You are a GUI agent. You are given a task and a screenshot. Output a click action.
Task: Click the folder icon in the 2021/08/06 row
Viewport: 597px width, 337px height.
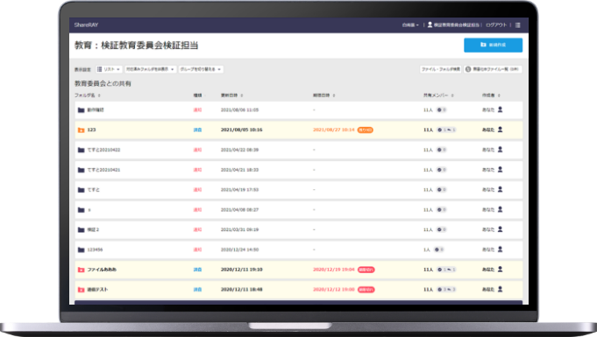coord(82,110)
